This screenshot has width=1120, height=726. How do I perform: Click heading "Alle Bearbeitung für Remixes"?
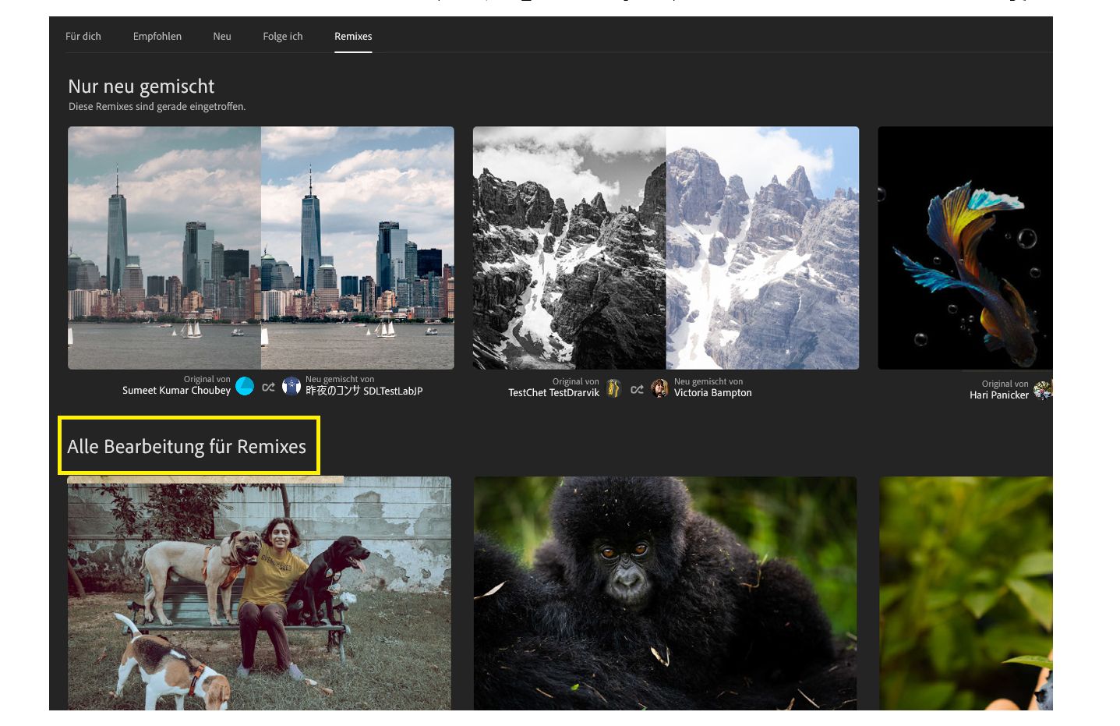coord(187,447)
